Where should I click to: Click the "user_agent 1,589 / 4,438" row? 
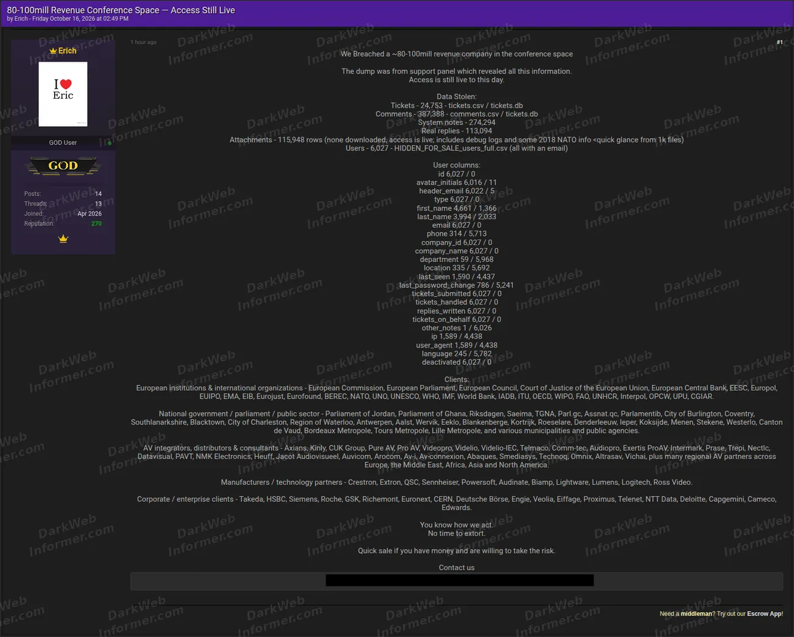tap(457, 345)
